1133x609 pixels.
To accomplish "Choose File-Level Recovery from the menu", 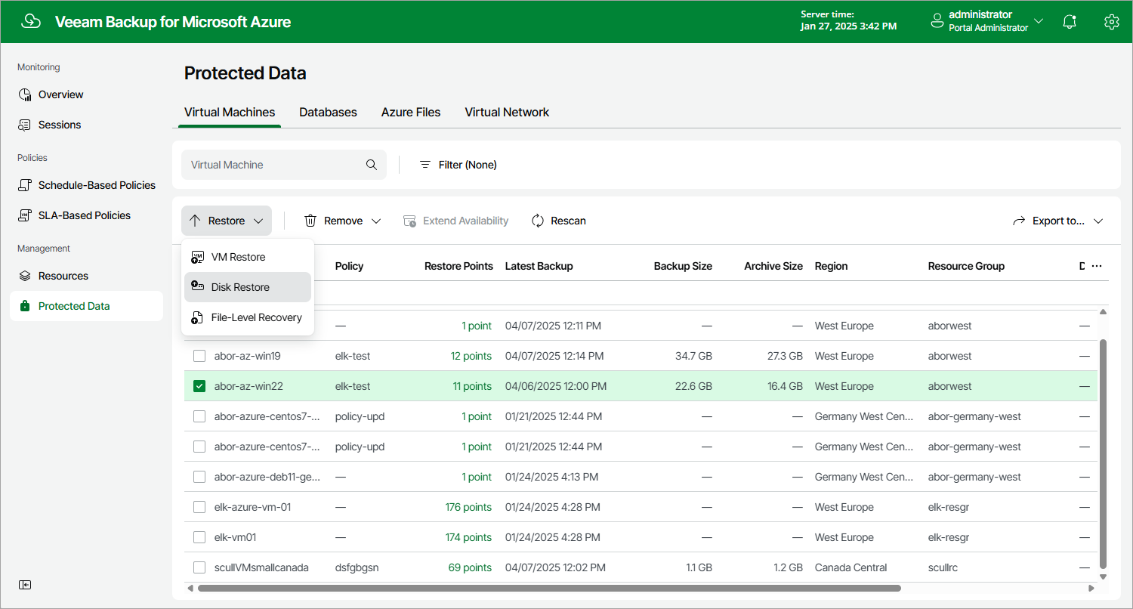I will coord(248,317).
